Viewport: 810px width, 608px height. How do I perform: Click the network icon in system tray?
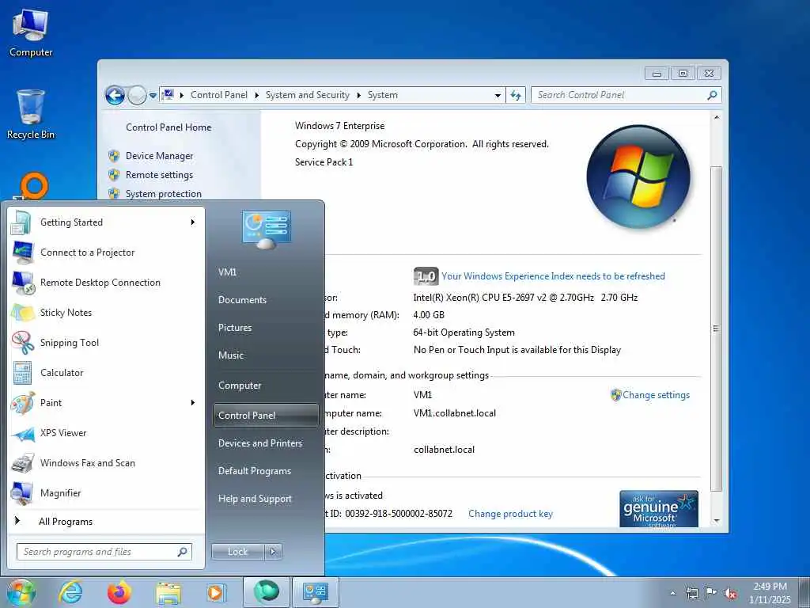(x=691, y=593)
